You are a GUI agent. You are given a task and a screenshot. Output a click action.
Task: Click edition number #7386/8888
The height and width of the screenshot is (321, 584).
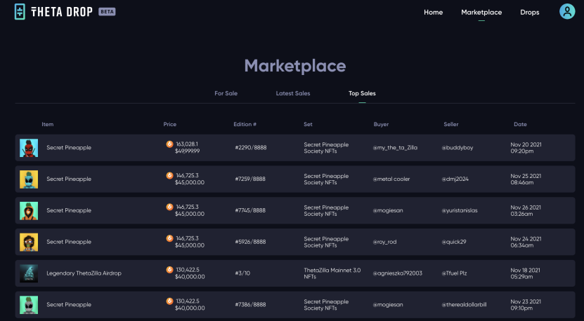pos(250,305)
